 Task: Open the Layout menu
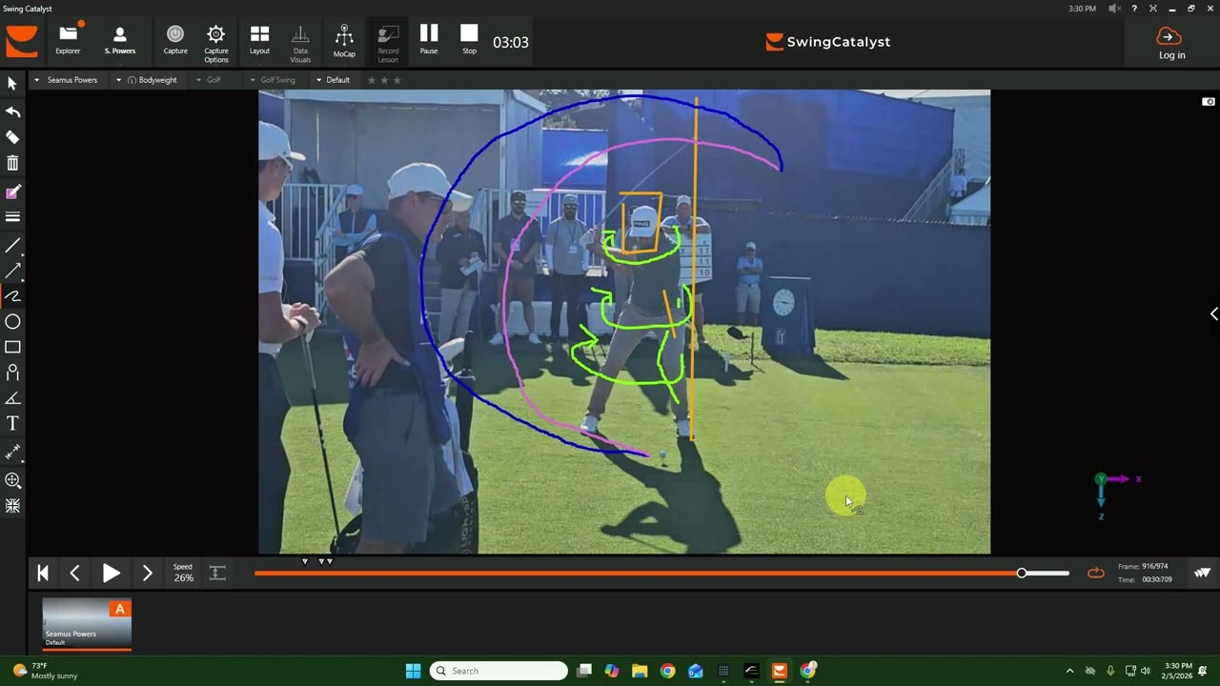point(259,42)
